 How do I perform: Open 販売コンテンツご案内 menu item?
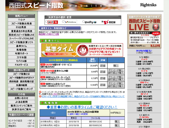[22, 106]
